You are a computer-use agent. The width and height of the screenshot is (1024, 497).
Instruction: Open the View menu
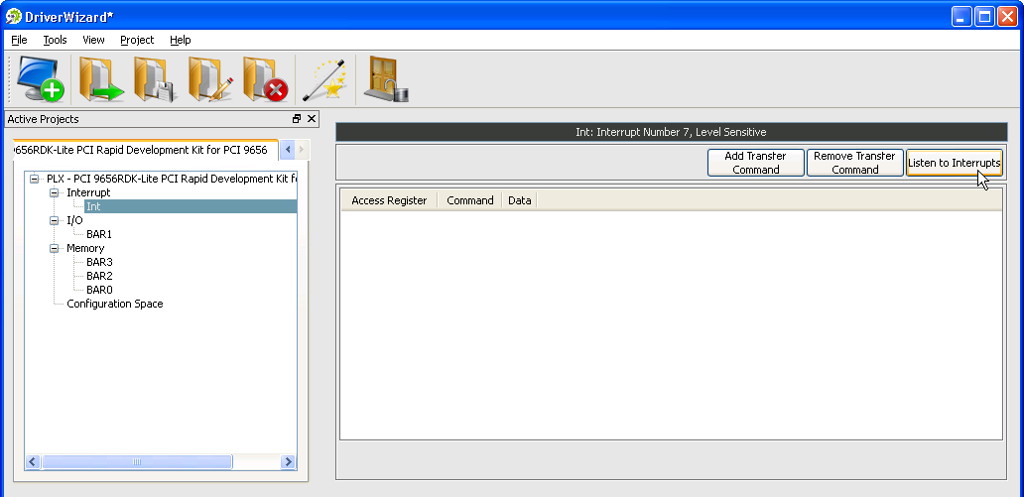pos(93,40)
